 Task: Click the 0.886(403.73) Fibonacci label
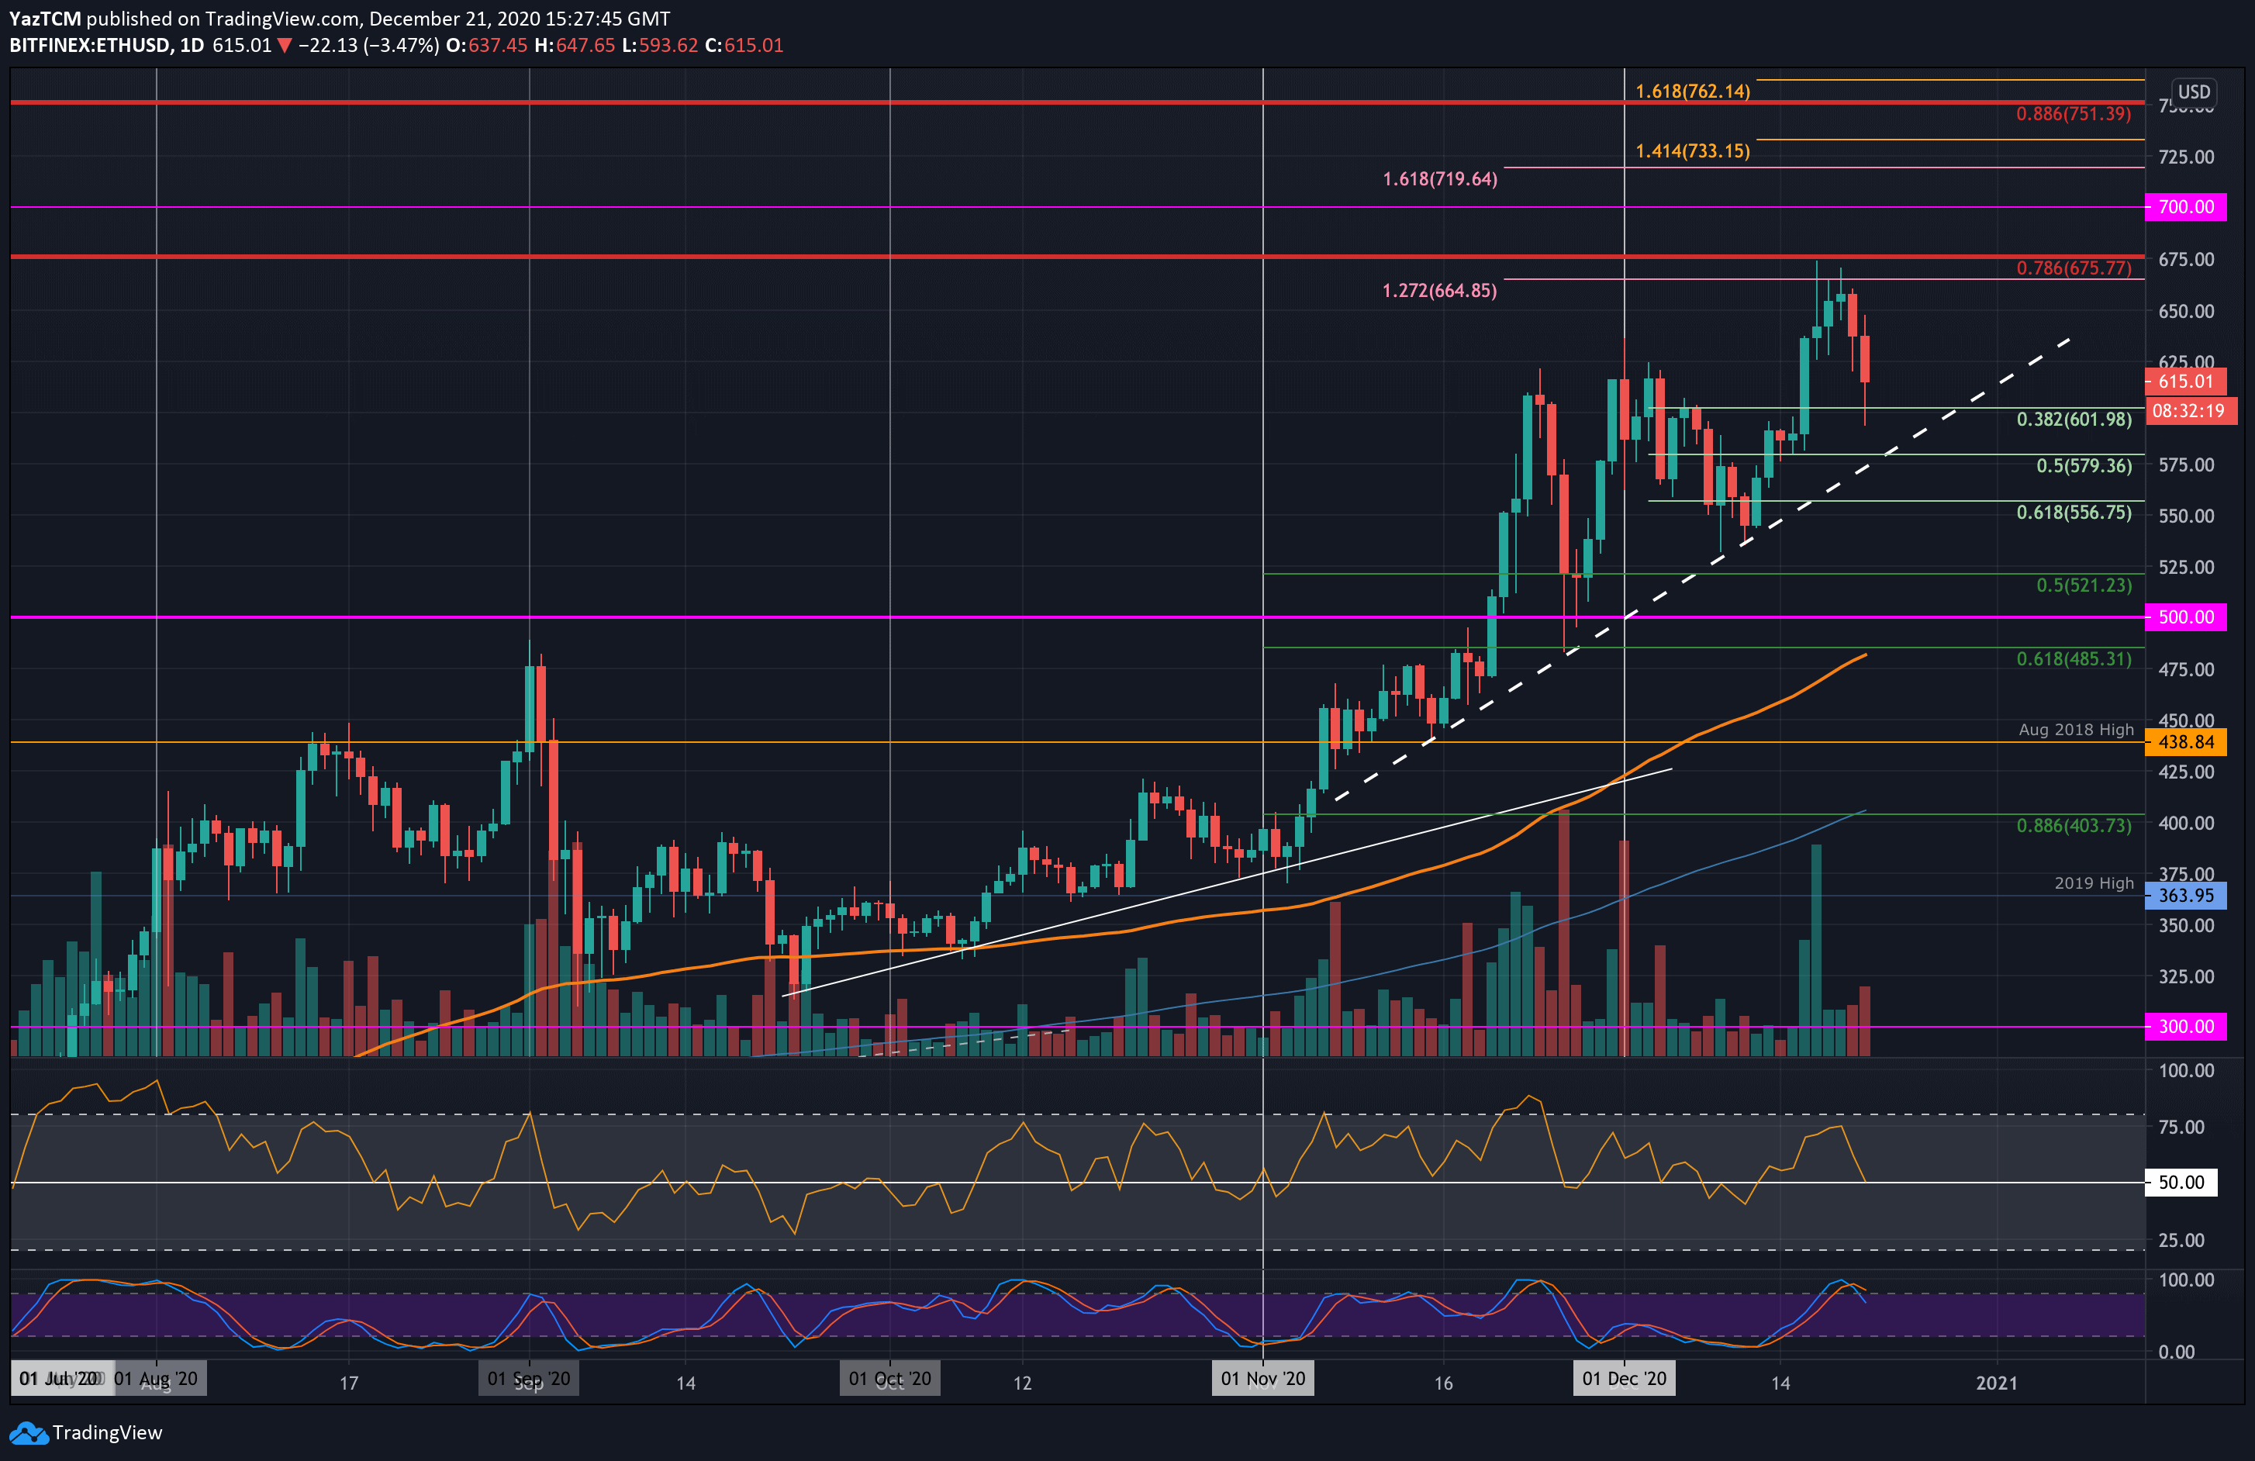click(2073, 825)
